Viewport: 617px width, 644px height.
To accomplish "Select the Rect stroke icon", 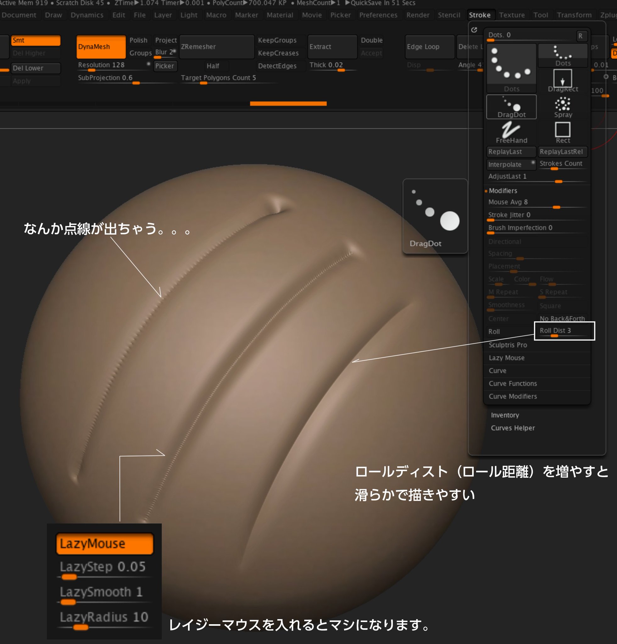I will pyautogui.click(x=563, y=132).
